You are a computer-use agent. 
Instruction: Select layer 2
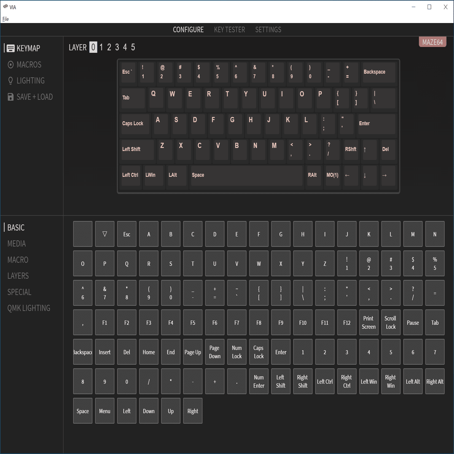(109, 47)
